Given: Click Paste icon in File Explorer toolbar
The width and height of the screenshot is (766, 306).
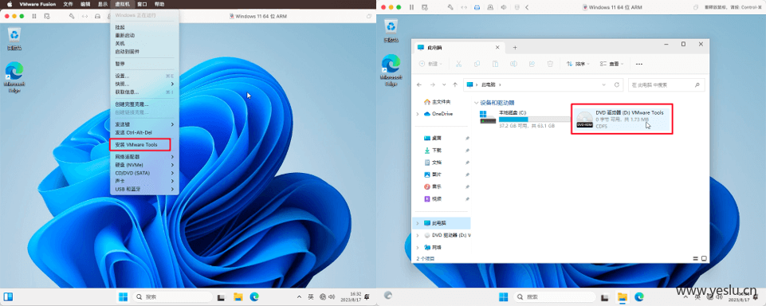Looking at the screenshot, I should coord(495,64).
